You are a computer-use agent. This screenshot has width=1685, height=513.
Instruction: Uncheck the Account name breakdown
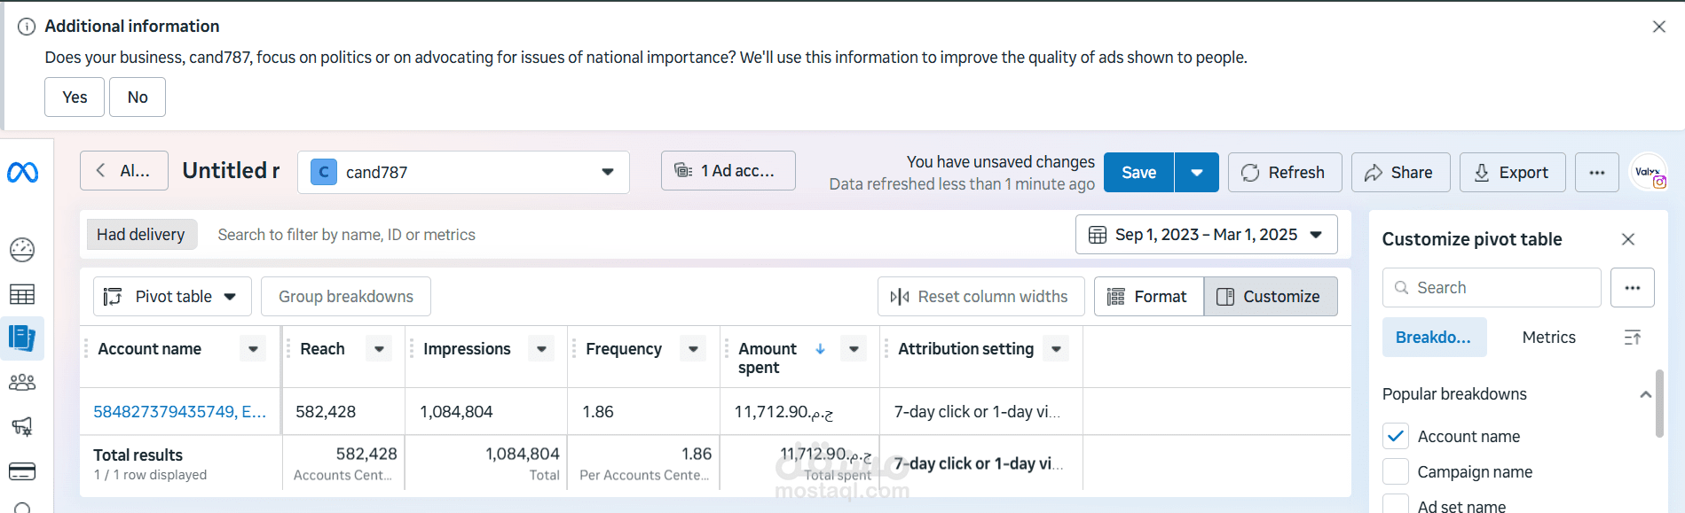(x=1396, y=436)
